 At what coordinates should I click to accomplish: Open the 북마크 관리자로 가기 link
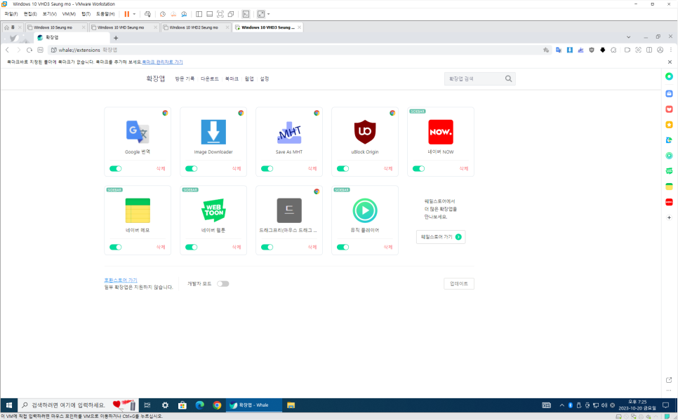pos(162,62)
